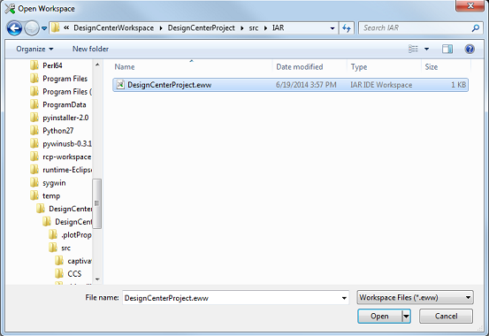Select rcp-workspace folder in tree
Image resolution: width=489 pixels, height=336 pixels.
coord(66,157)
